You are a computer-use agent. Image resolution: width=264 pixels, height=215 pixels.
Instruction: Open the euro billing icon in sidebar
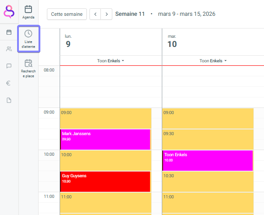pyautogui.click(x=9, y=83)
